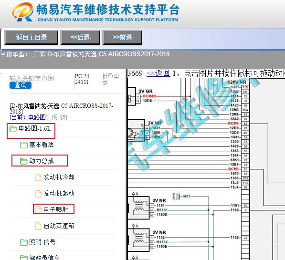Click the 畅易汽车维修技术支持平台 title
This screenshot has width=285, height=260.
tap(108, 10)
